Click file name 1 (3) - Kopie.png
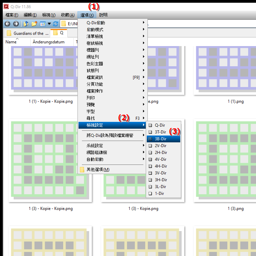 [143, 209]
